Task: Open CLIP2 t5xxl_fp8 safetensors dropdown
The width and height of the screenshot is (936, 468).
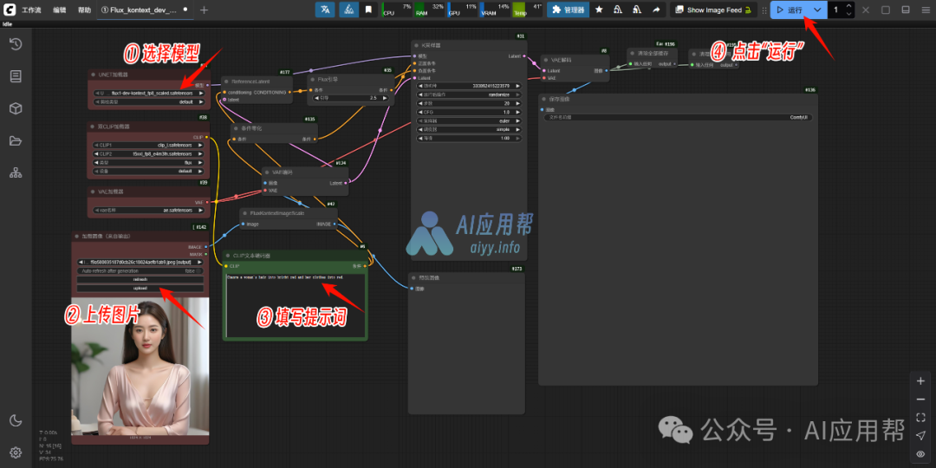Action: point(149,153)
